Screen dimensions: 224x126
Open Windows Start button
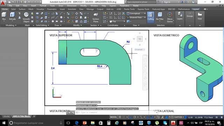click(x=4, y=123)
